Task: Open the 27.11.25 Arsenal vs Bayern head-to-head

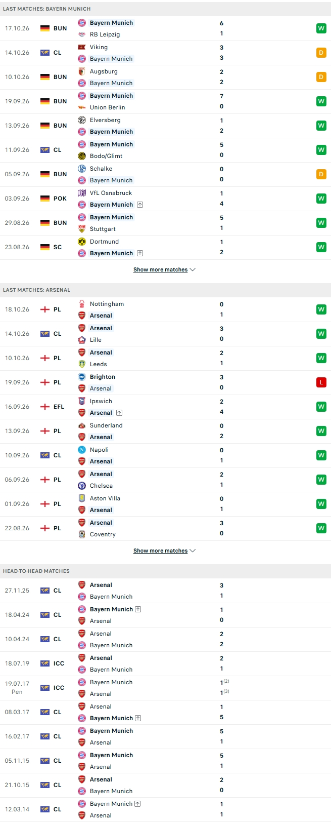Action: 165,591
